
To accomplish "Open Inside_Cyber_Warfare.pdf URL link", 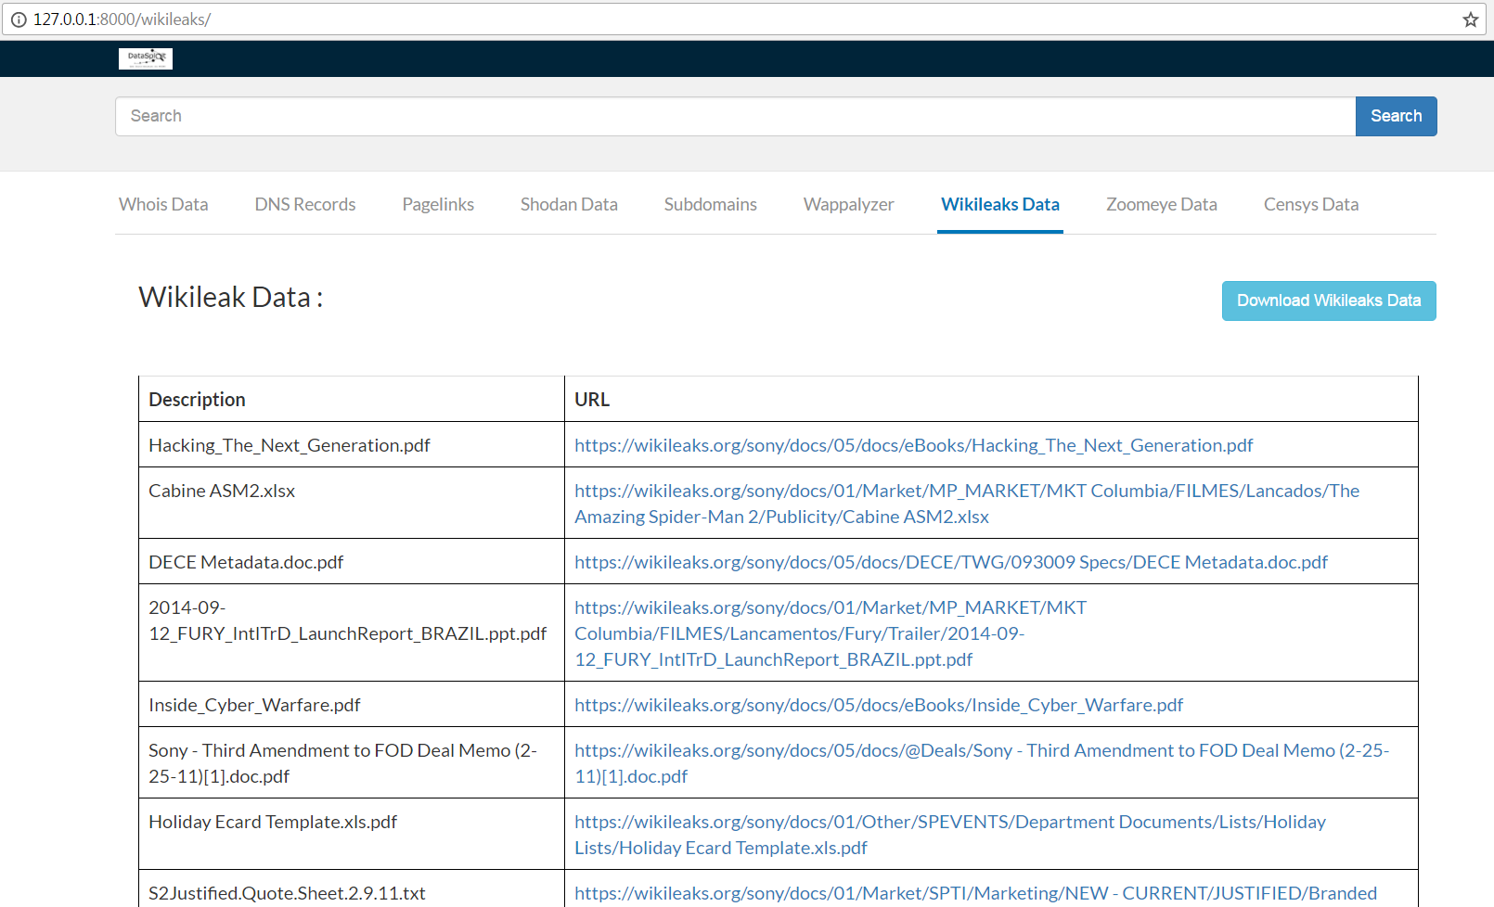I will [x=879, y=705].
